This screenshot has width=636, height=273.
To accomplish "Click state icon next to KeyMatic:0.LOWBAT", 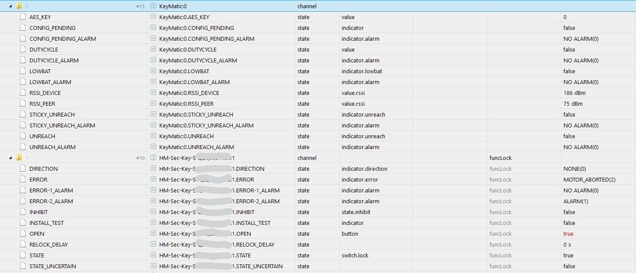I will (153, 71).
